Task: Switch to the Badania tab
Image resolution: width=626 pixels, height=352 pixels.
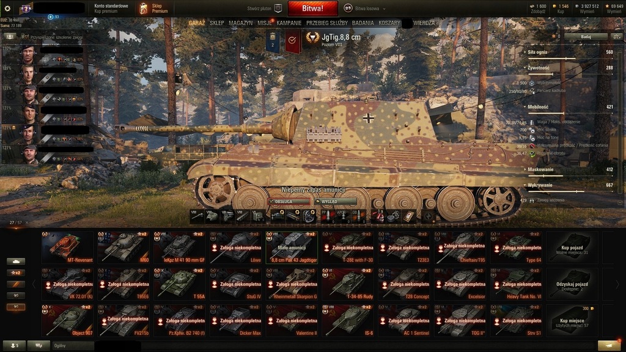Action: (x=363, y=23)
